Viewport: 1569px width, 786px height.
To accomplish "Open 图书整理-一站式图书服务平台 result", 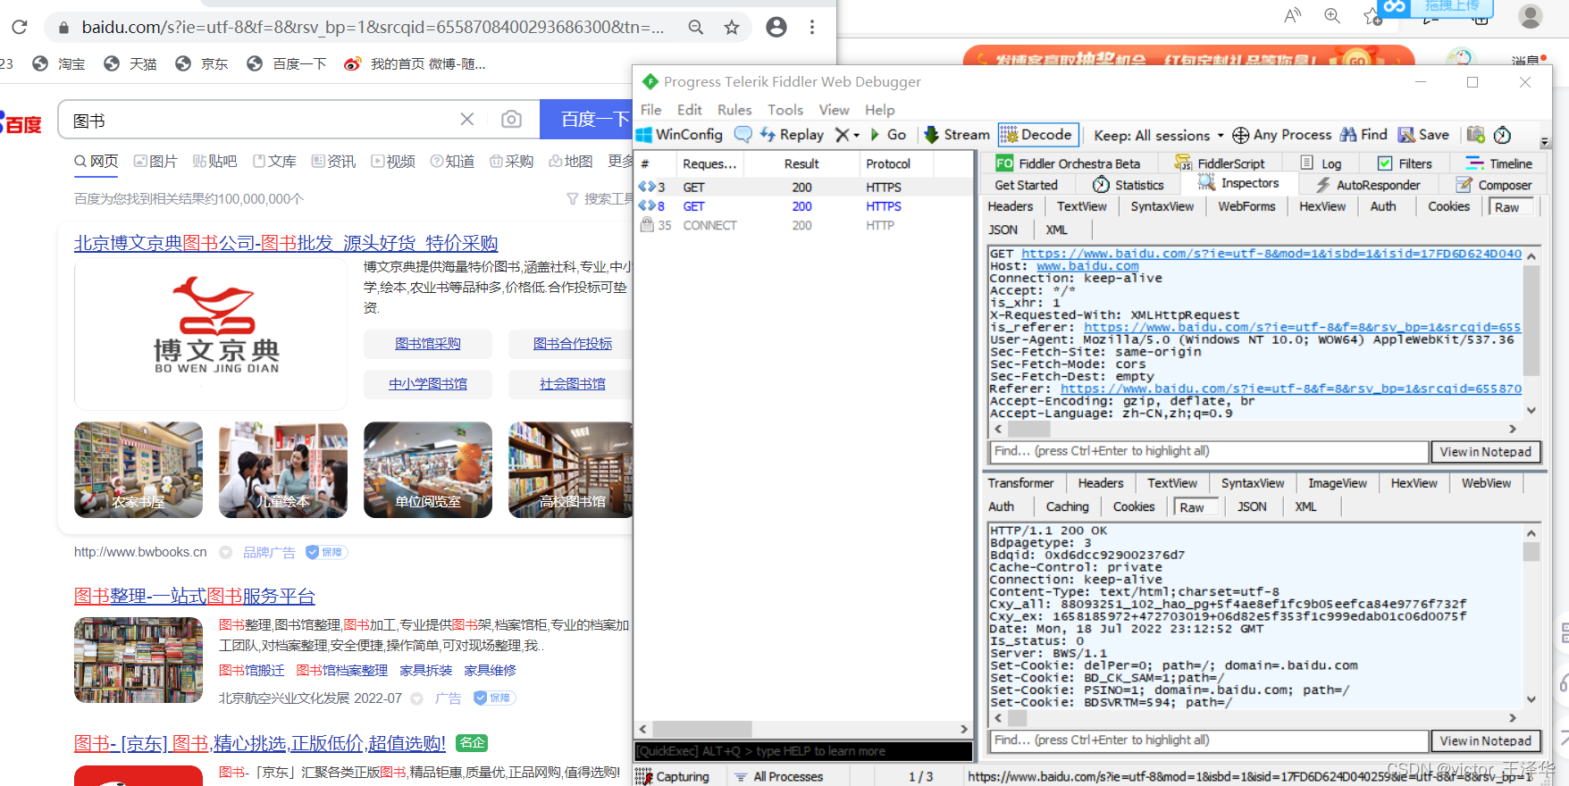I will pyautogui.click(x=195, y=596).
